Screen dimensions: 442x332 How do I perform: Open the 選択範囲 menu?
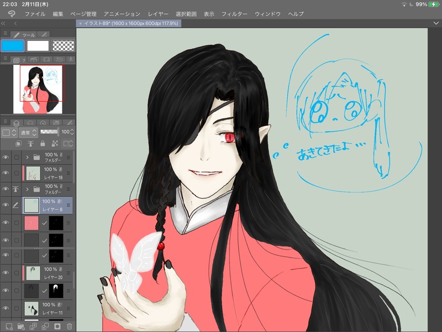pos(186,14)
